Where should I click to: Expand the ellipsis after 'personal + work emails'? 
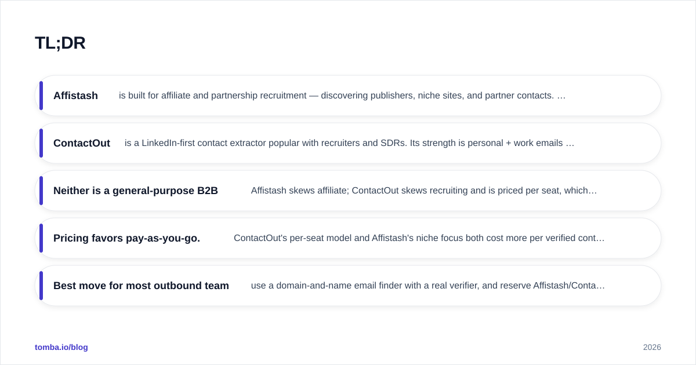(x=570, y=143)
